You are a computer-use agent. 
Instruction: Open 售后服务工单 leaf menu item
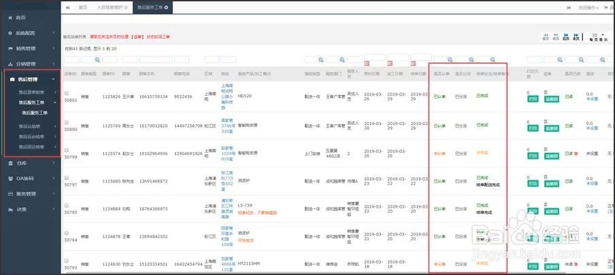[x=35, y=113]
